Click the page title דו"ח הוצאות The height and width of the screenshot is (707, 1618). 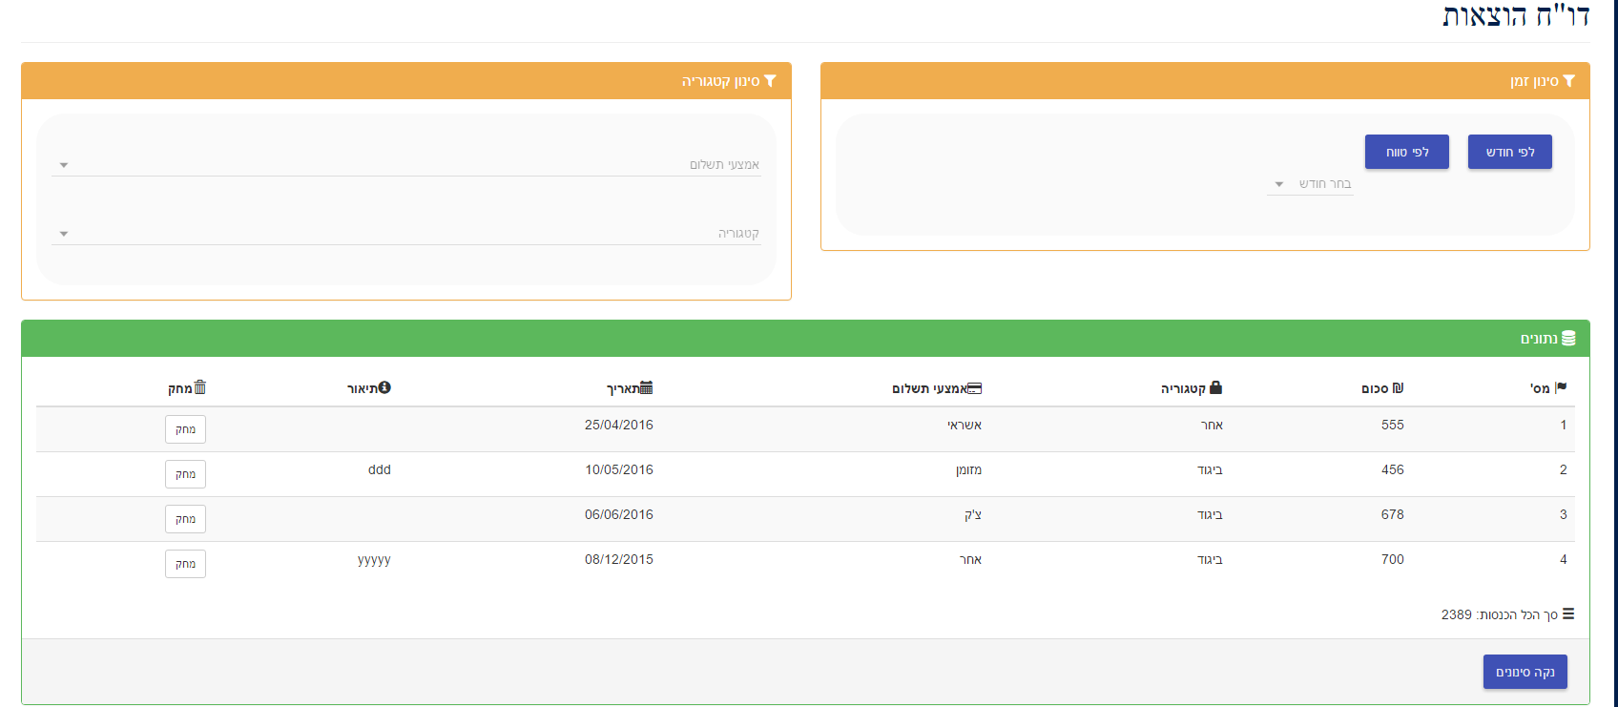pos(1516,15)
